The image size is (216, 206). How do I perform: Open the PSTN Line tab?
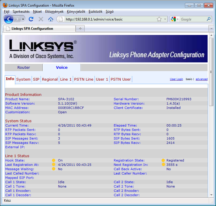pos(84,79)
